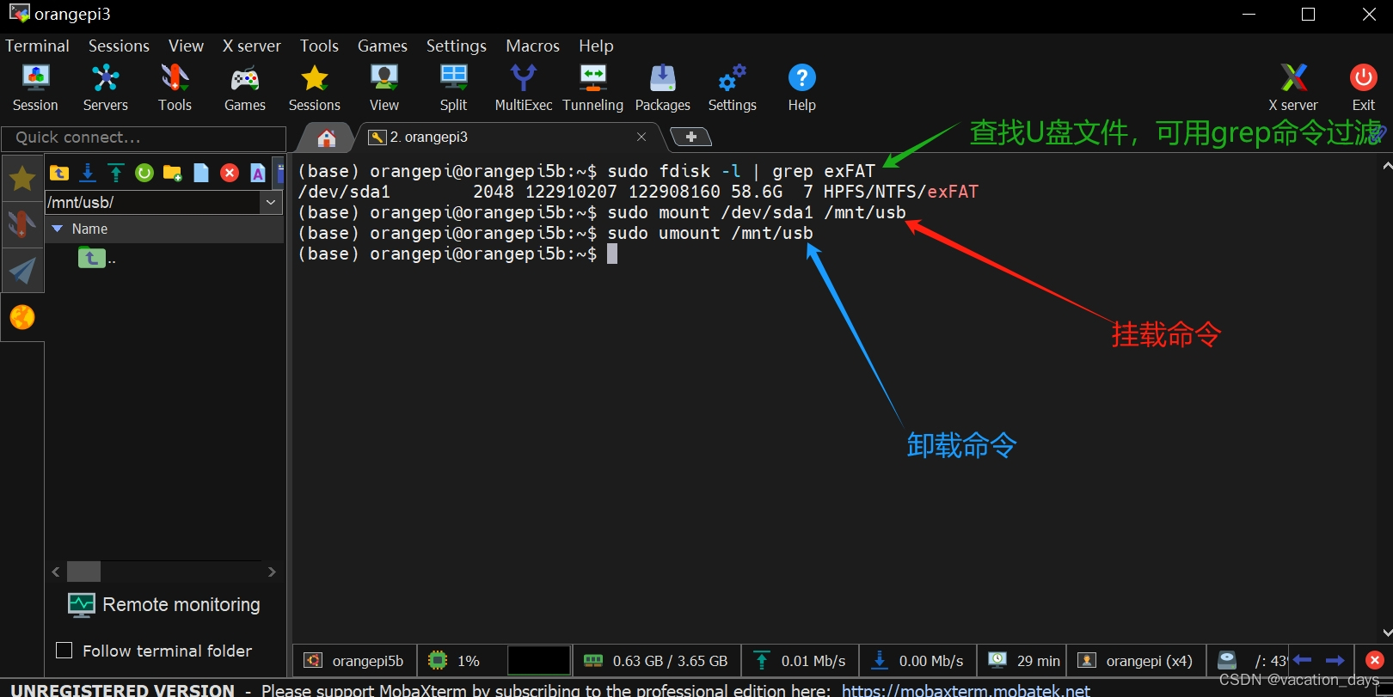1393x697 pixels.
Task: Click the Split terminal icon
Action: pos(453,89)
